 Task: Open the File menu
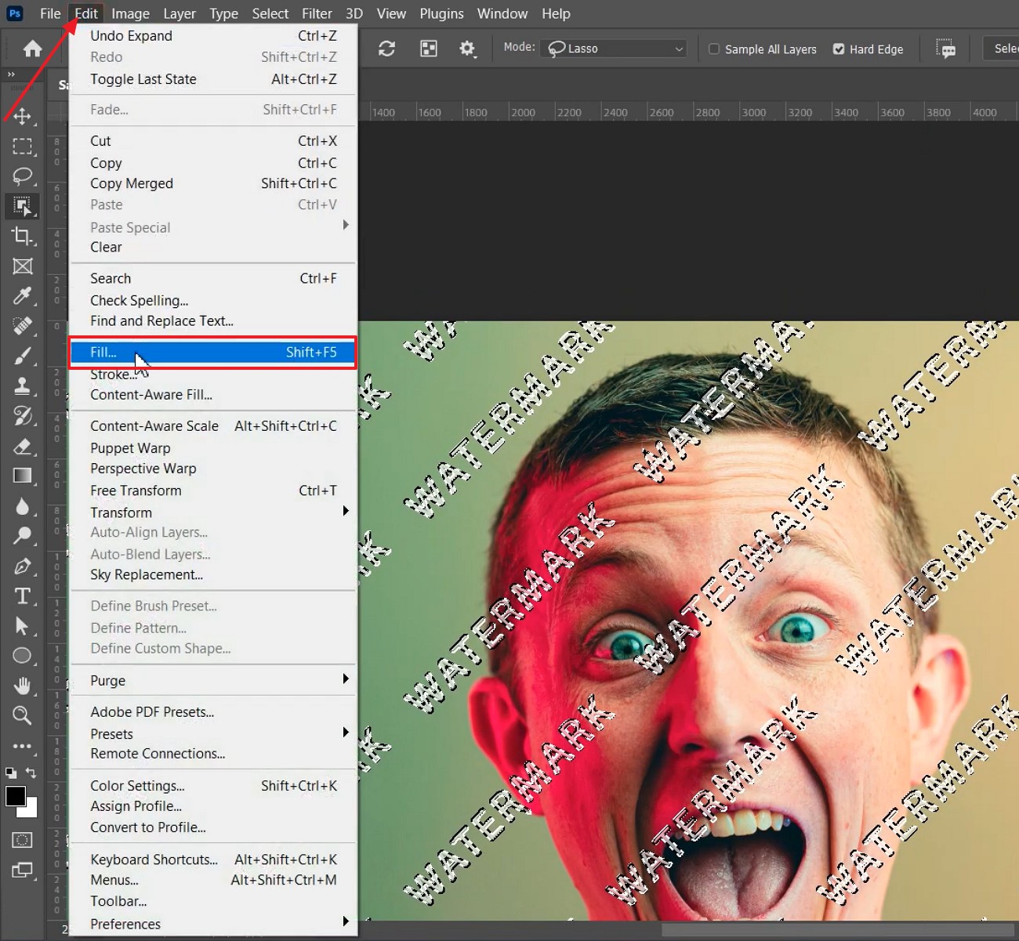tap(50, 13)
